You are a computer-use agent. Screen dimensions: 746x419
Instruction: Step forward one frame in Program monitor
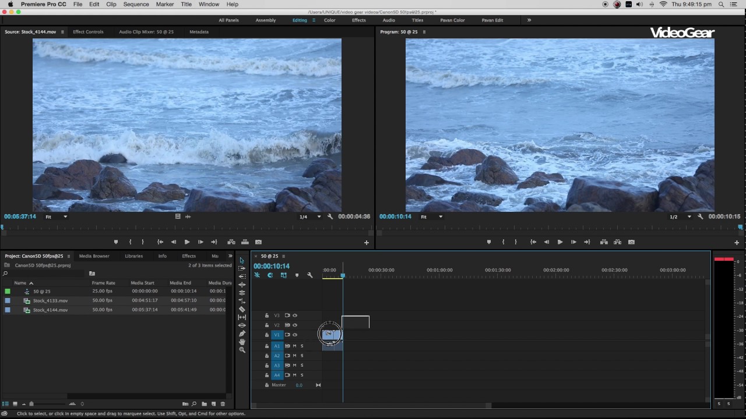(x=573, y=242)
